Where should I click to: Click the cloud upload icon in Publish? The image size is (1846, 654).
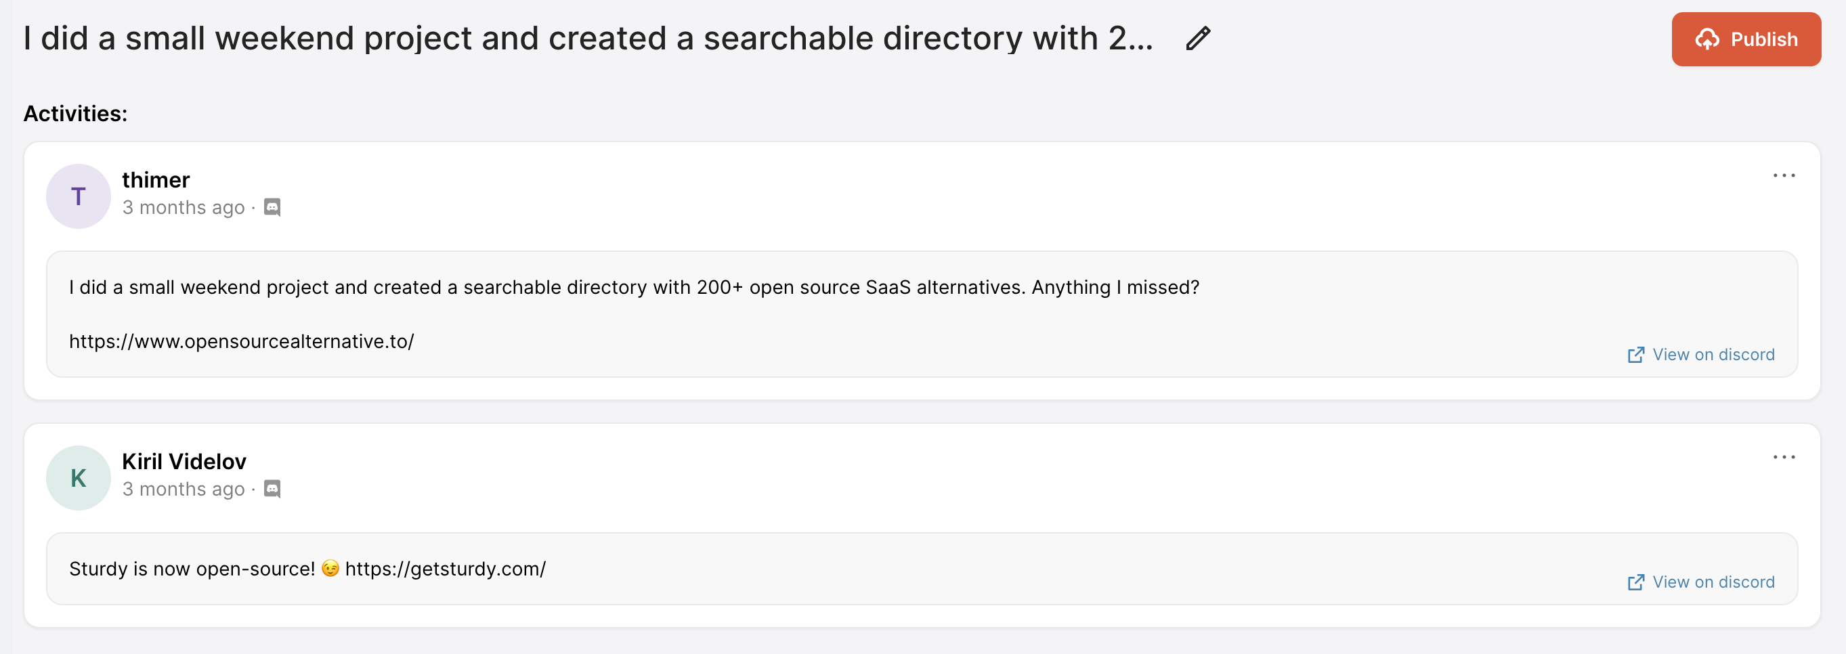coord(1707,39)
